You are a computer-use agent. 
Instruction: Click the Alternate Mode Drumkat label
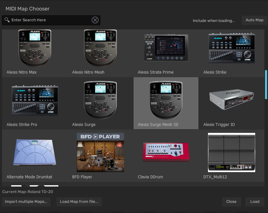click(x=30, y=177)
